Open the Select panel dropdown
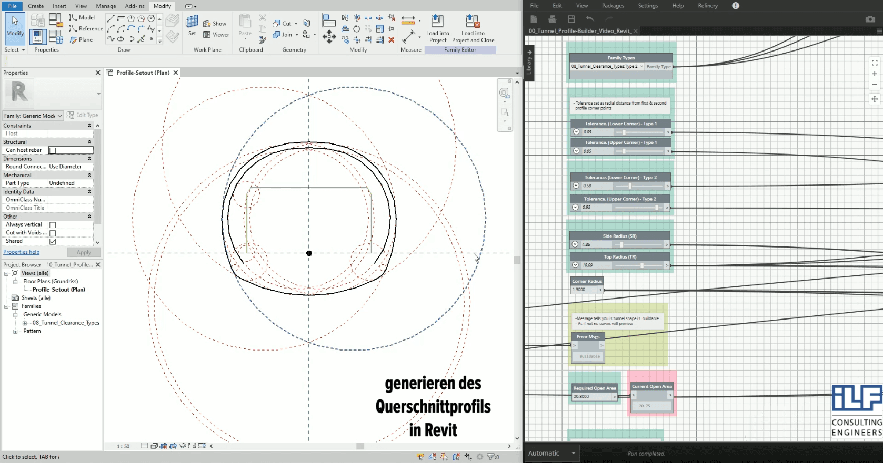The image size is (883, 463). coord(15,50)
